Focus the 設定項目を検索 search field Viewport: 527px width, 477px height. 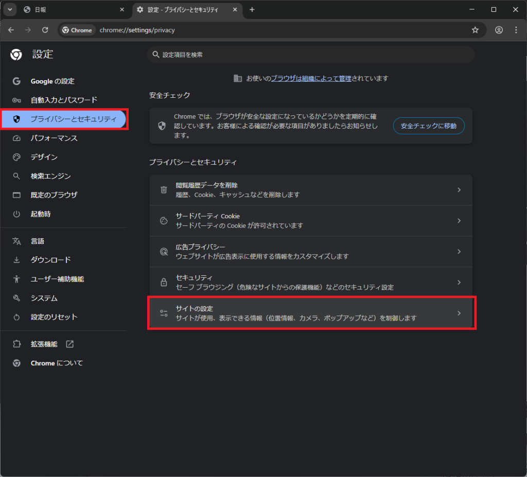[x=311, y=55]
